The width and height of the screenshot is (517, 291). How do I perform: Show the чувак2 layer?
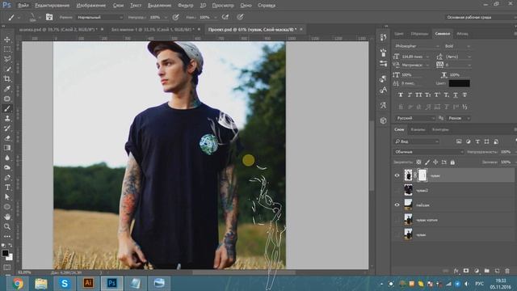tap(397, 191)
